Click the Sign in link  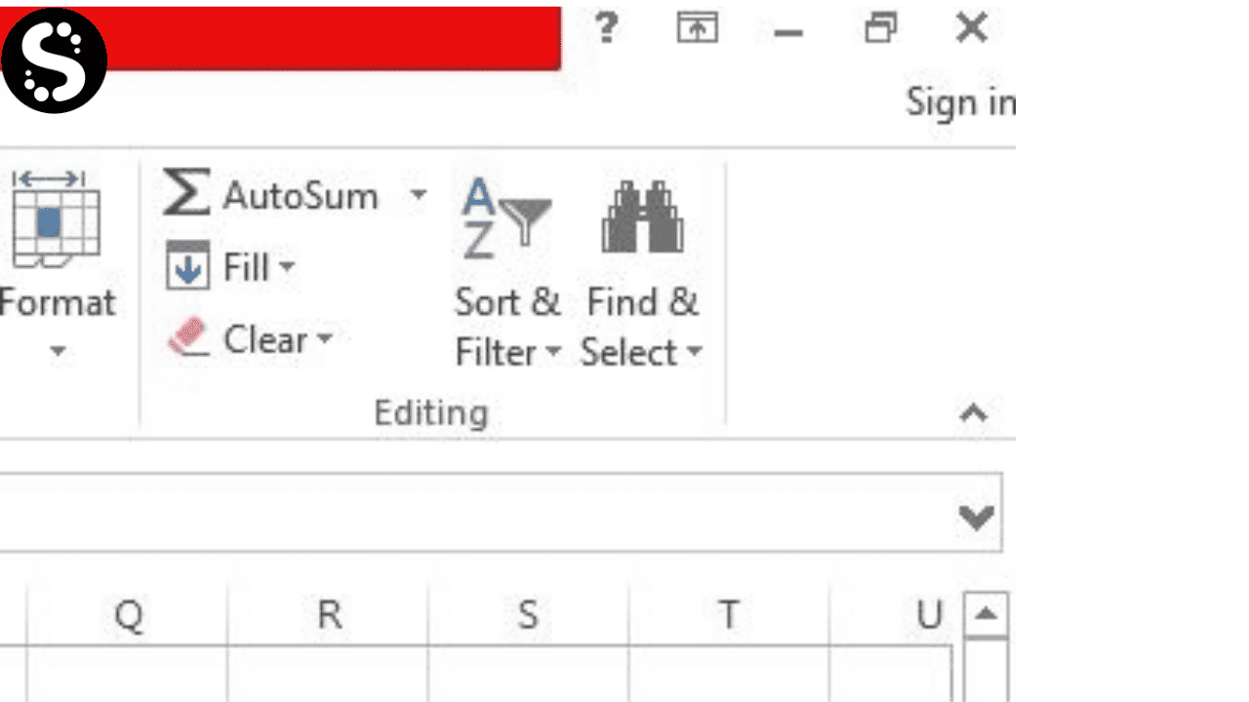958,102
